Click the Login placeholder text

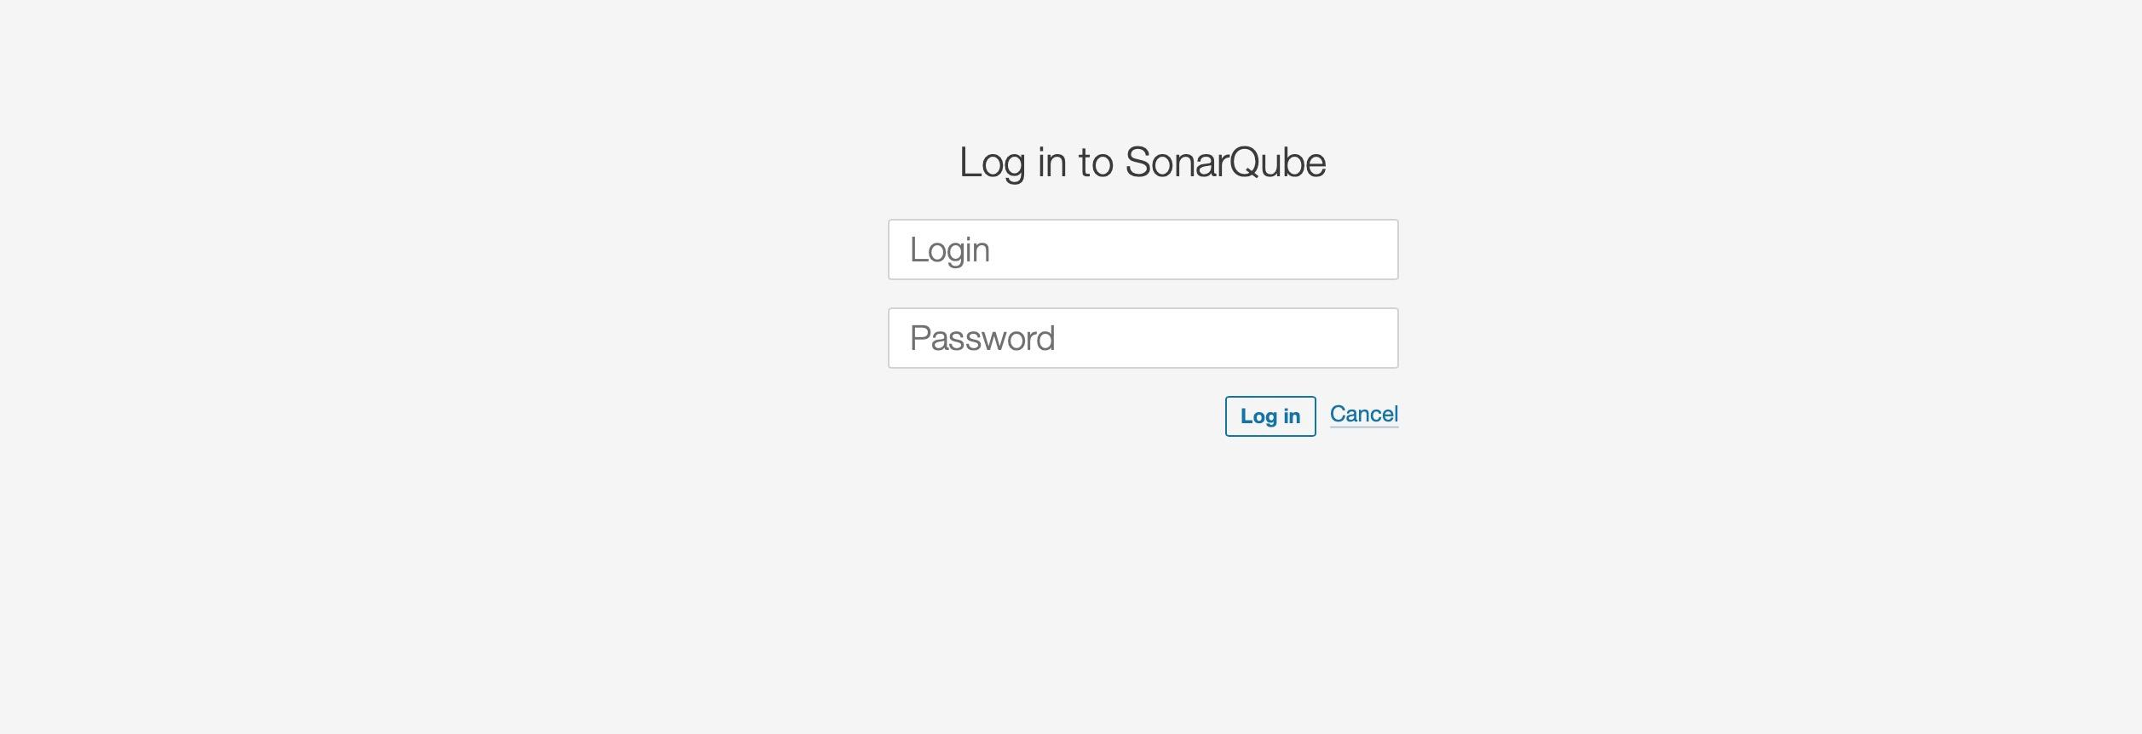(x=950, y=249)
